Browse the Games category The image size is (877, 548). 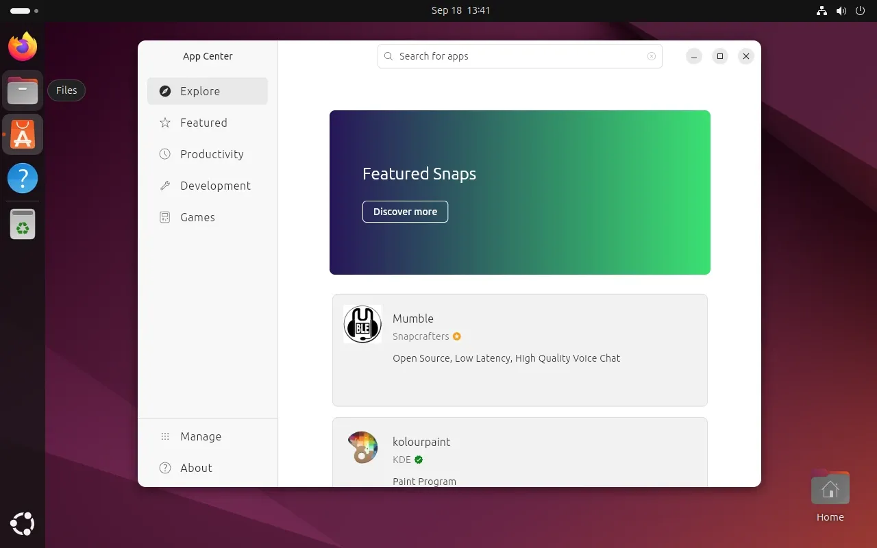(x=208, y=217)
